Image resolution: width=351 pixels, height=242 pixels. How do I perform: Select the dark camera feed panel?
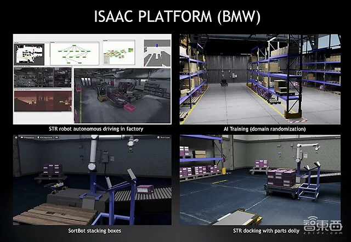(x=42, y=78)
